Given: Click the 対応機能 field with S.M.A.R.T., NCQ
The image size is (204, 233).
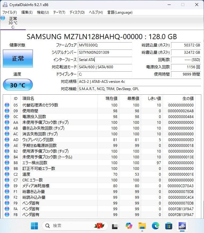Looking at the screenshot, I should coord(139,89).
